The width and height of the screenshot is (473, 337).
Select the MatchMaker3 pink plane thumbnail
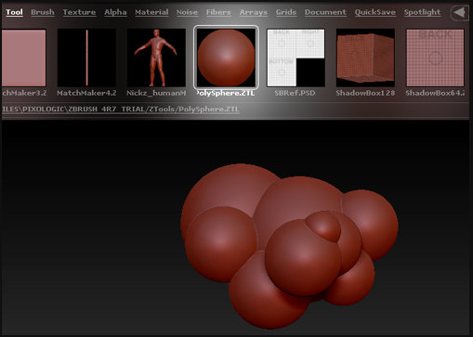click(24, 58)
